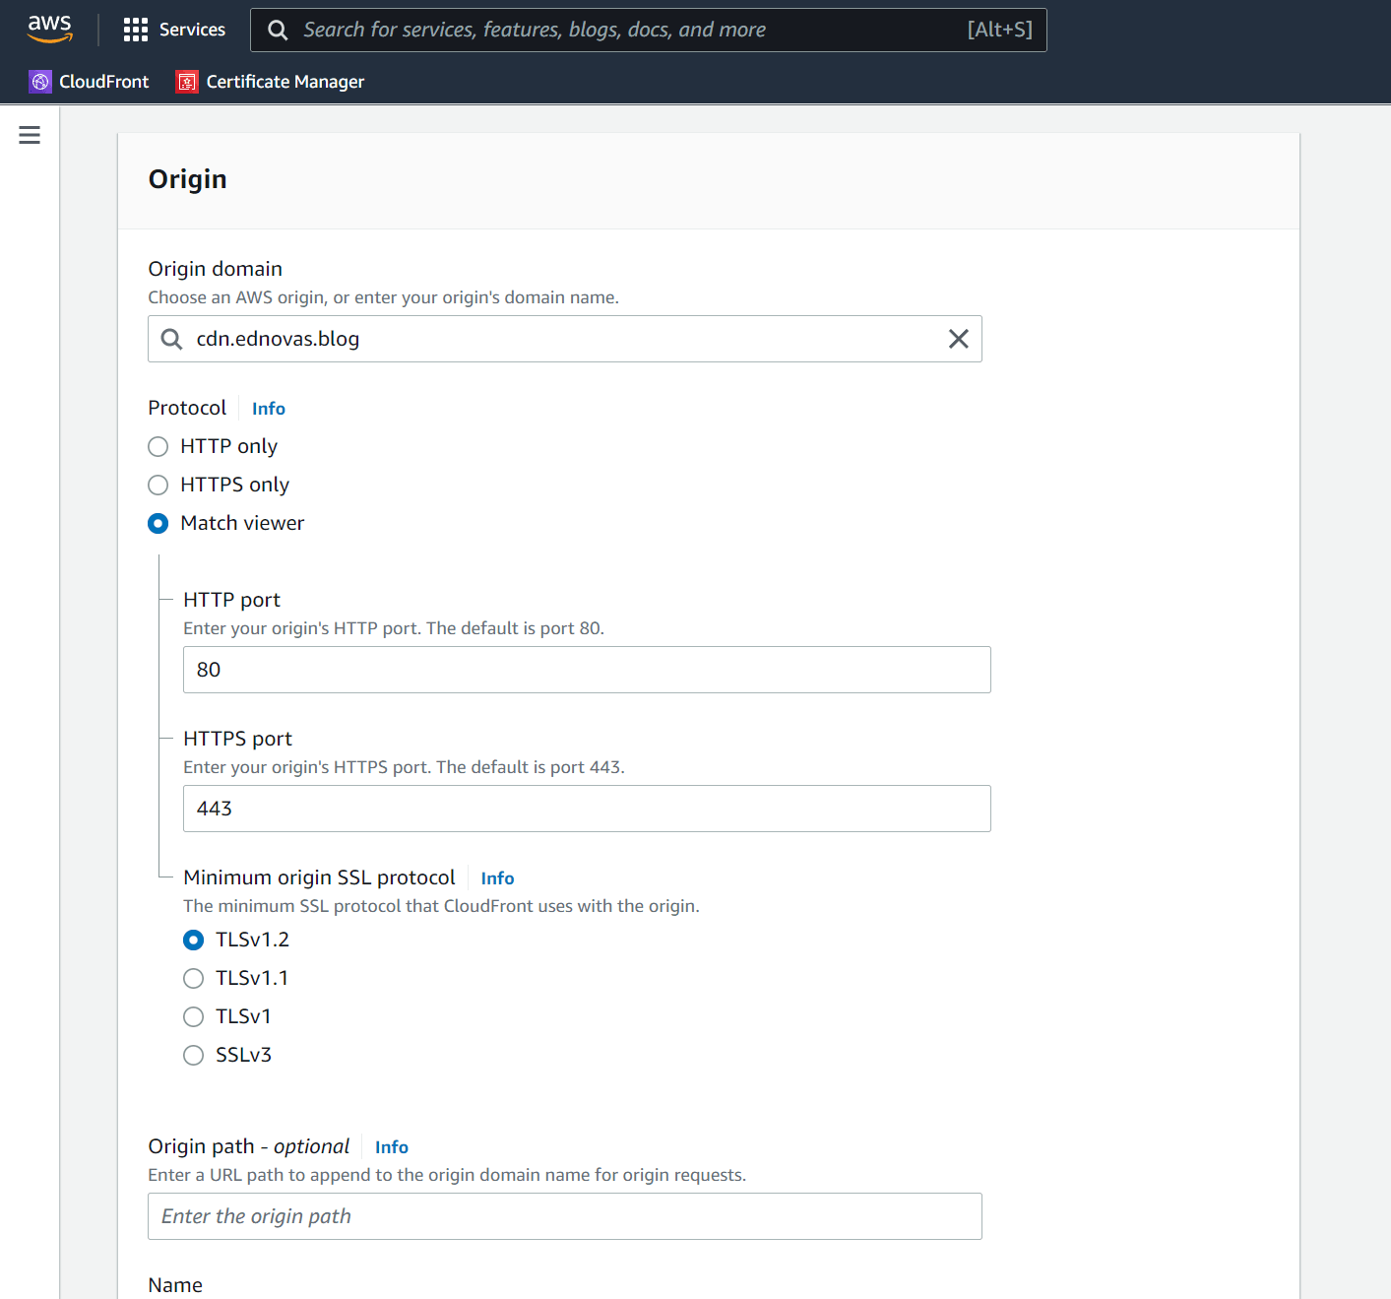The image size is (1391, 1299).
Task: Select the HTTP only protocol option
Action: coord(158,446)
